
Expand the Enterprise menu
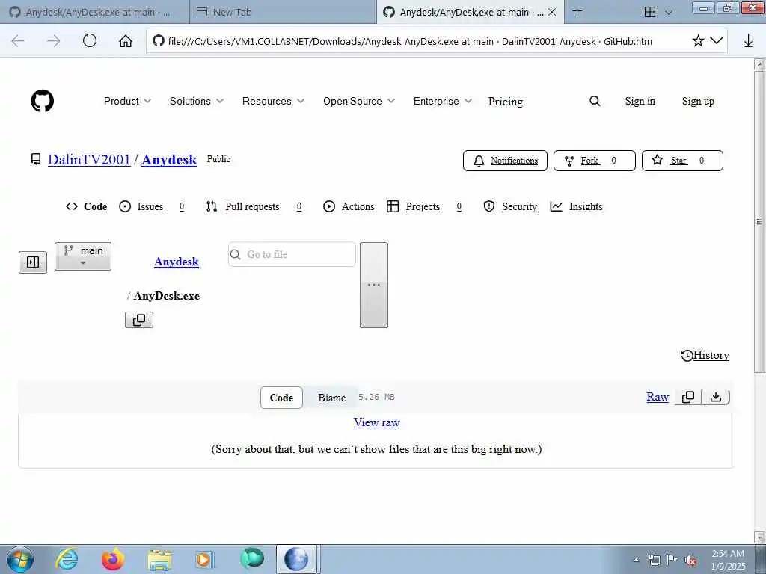tap(443, 101)
